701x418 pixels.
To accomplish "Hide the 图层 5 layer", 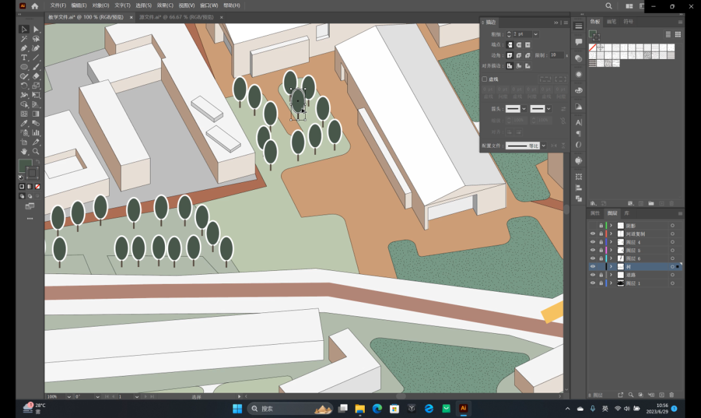I will (593, 250).
